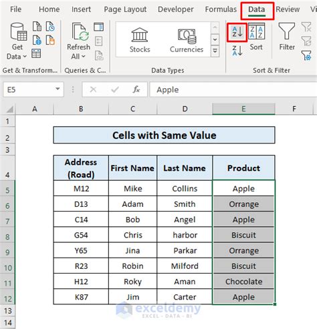317x329 pixels.
Task: Choose the Stocks data type
Action: [x=140, y=40]
